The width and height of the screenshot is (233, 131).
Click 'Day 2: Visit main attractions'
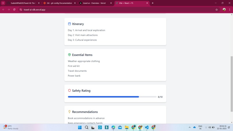click(83, 35)
